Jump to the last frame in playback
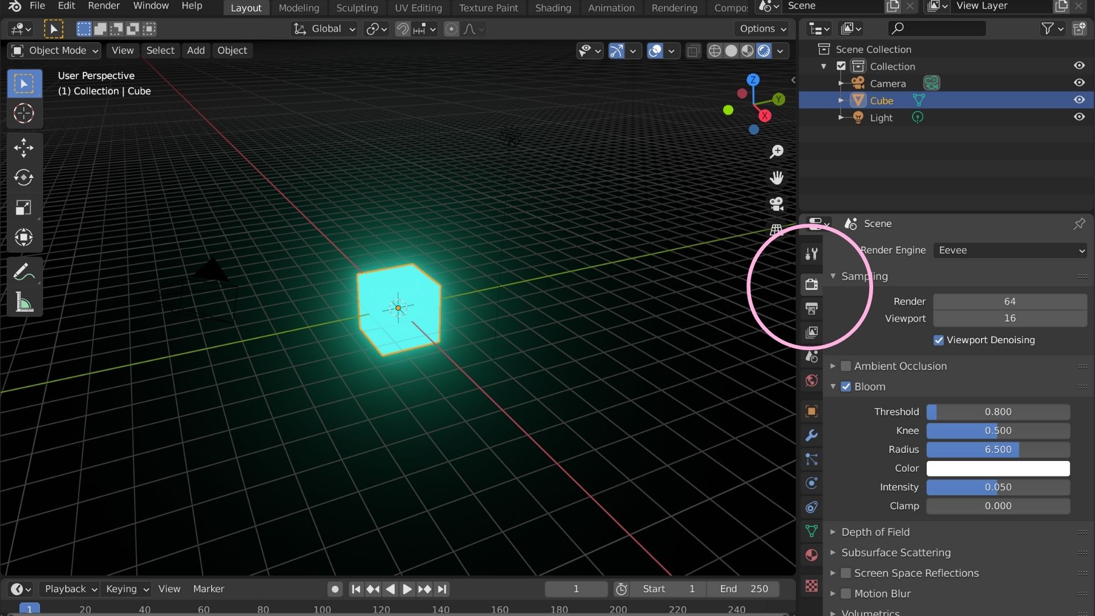The height and width of the screenshot is (616, 1095). coord(443,589)
